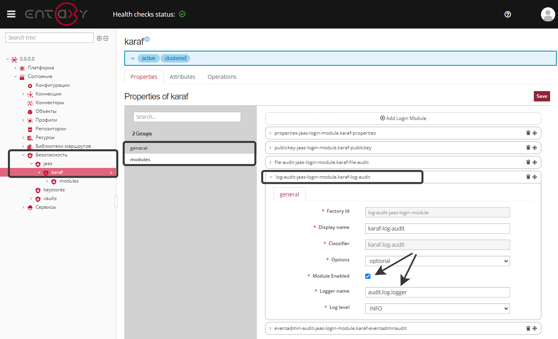Image resolution: width=558 pixels, height=339 pixels.
Task: Switch to the Attributes tab
Action: coord(182,76)
